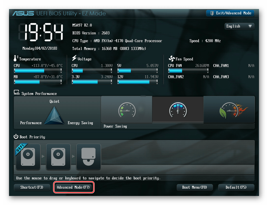268x205 pixels.
Task: Click the exit door icon in Exit/Advanced Mode
Action: (212, 13)
